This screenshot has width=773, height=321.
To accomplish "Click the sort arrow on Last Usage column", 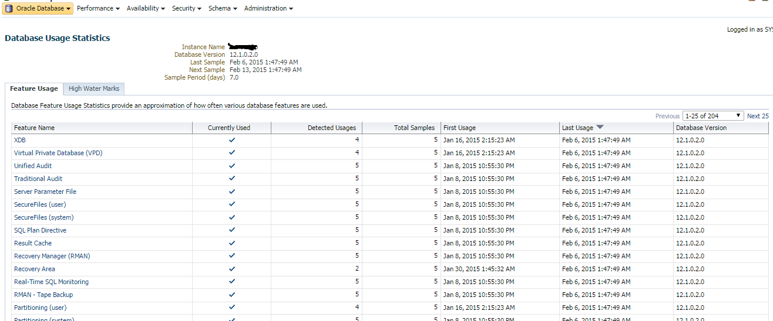I will (600, 127).
